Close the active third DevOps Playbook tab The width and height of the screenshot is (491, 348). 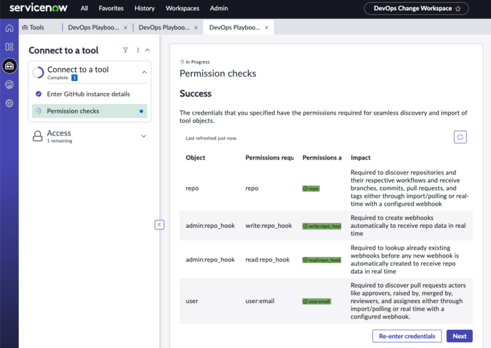(x=266, y=27)
